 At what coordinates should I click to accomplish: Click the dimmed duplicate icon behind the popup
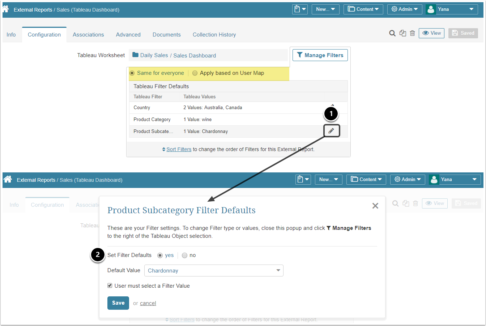pos(406,203)
